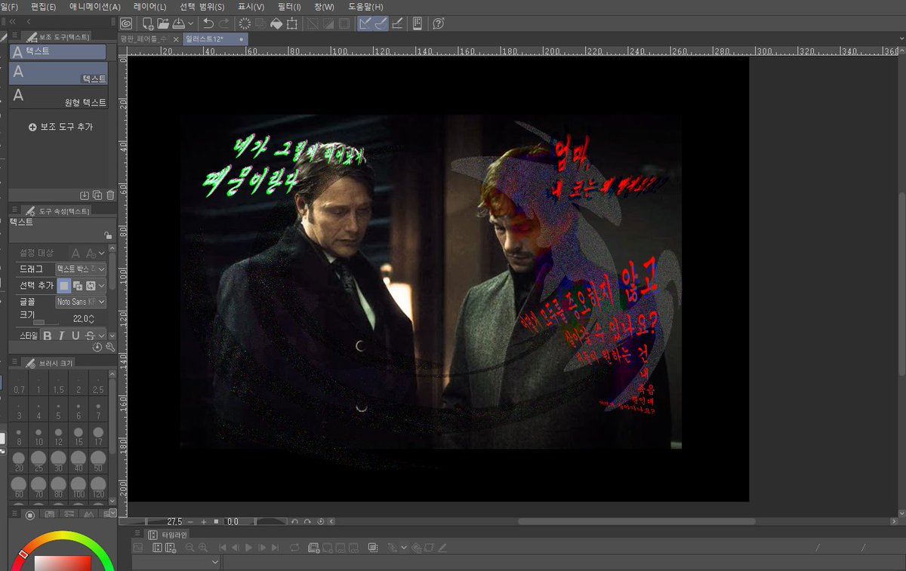Jump to first timeline frame
The image size is (906, 571).
[223, 548]
